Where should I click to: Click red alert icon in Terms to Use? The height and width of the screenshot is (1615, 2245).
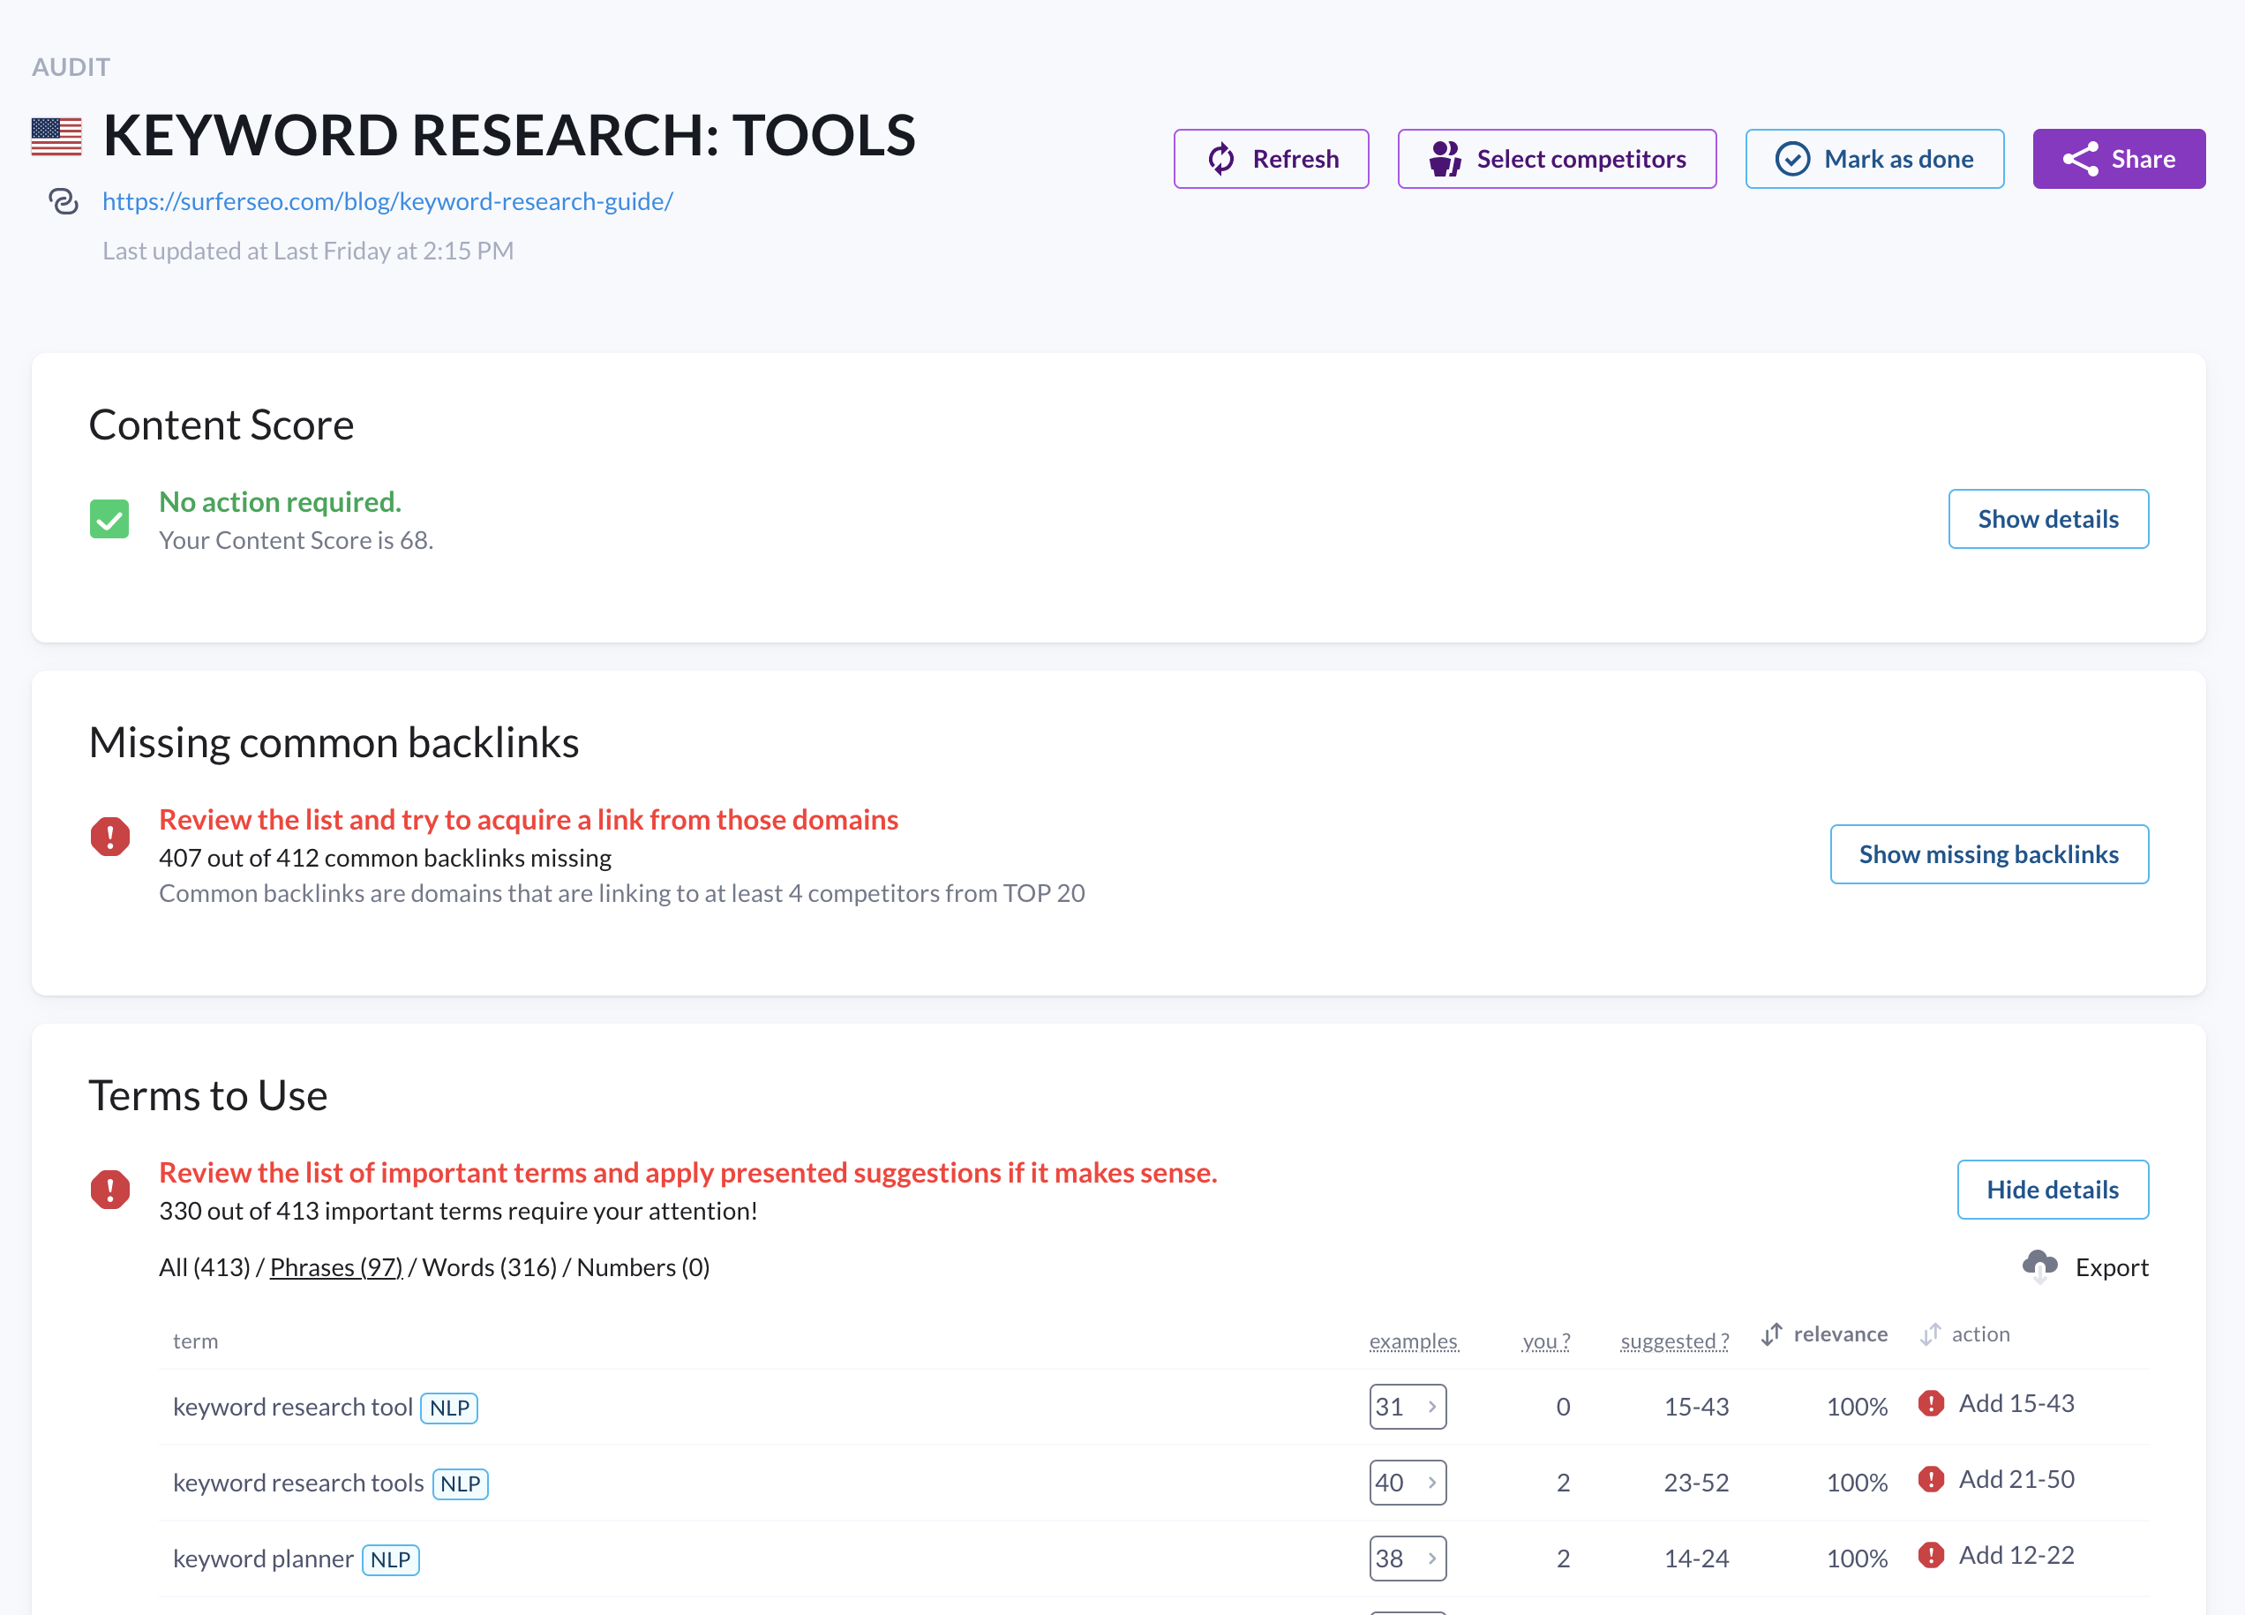(x=110, y=1190)
